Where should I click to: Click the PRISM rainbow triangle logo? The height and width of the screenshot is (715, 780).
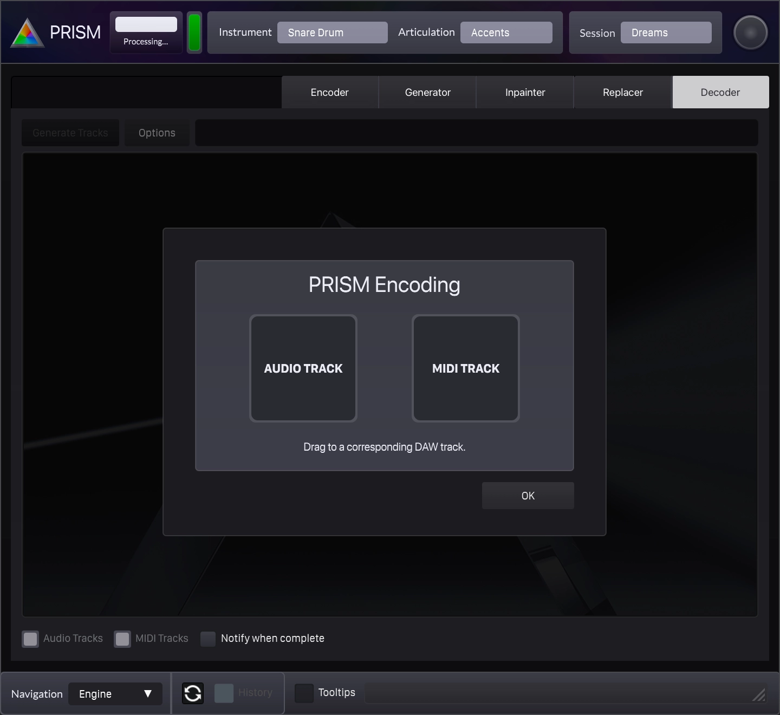click(28, 33)
